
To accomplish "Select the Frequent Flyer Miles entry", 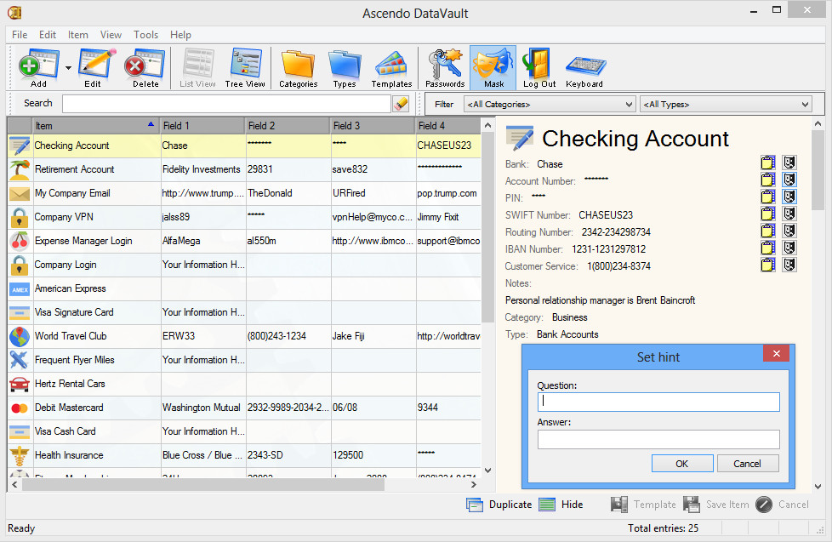I will pos(245,360).
